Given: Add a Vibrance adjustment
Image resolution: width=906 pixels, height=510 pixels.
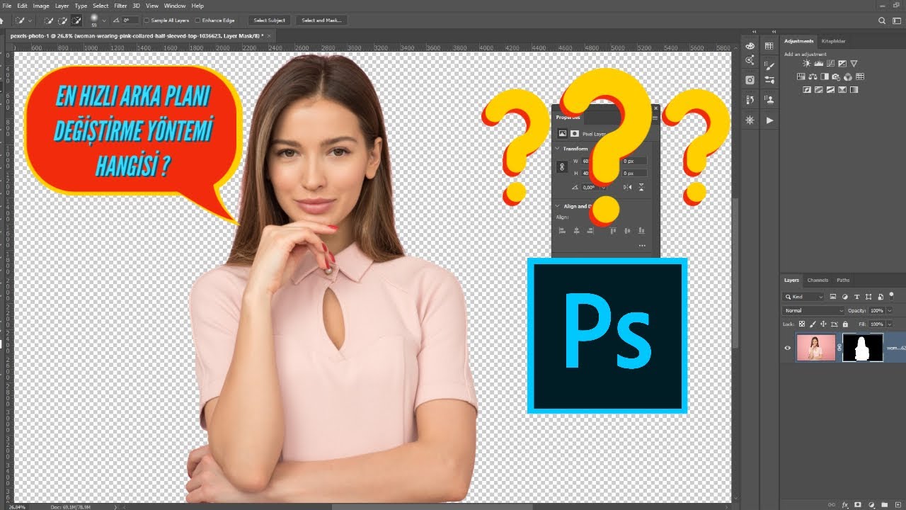Looking at the screenshot, I should tap(854, 64).
